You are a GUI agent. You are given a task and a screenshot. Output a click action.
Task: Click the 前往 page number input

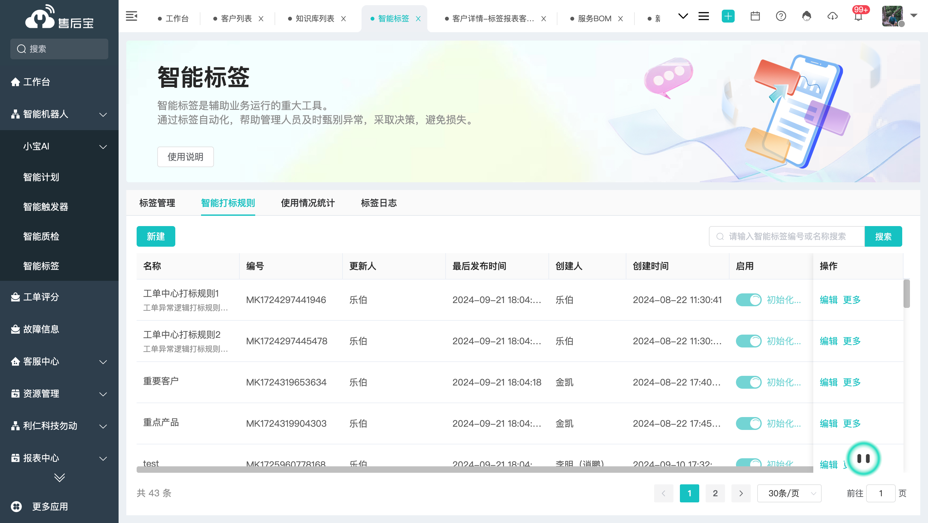[x=881, y=493]
